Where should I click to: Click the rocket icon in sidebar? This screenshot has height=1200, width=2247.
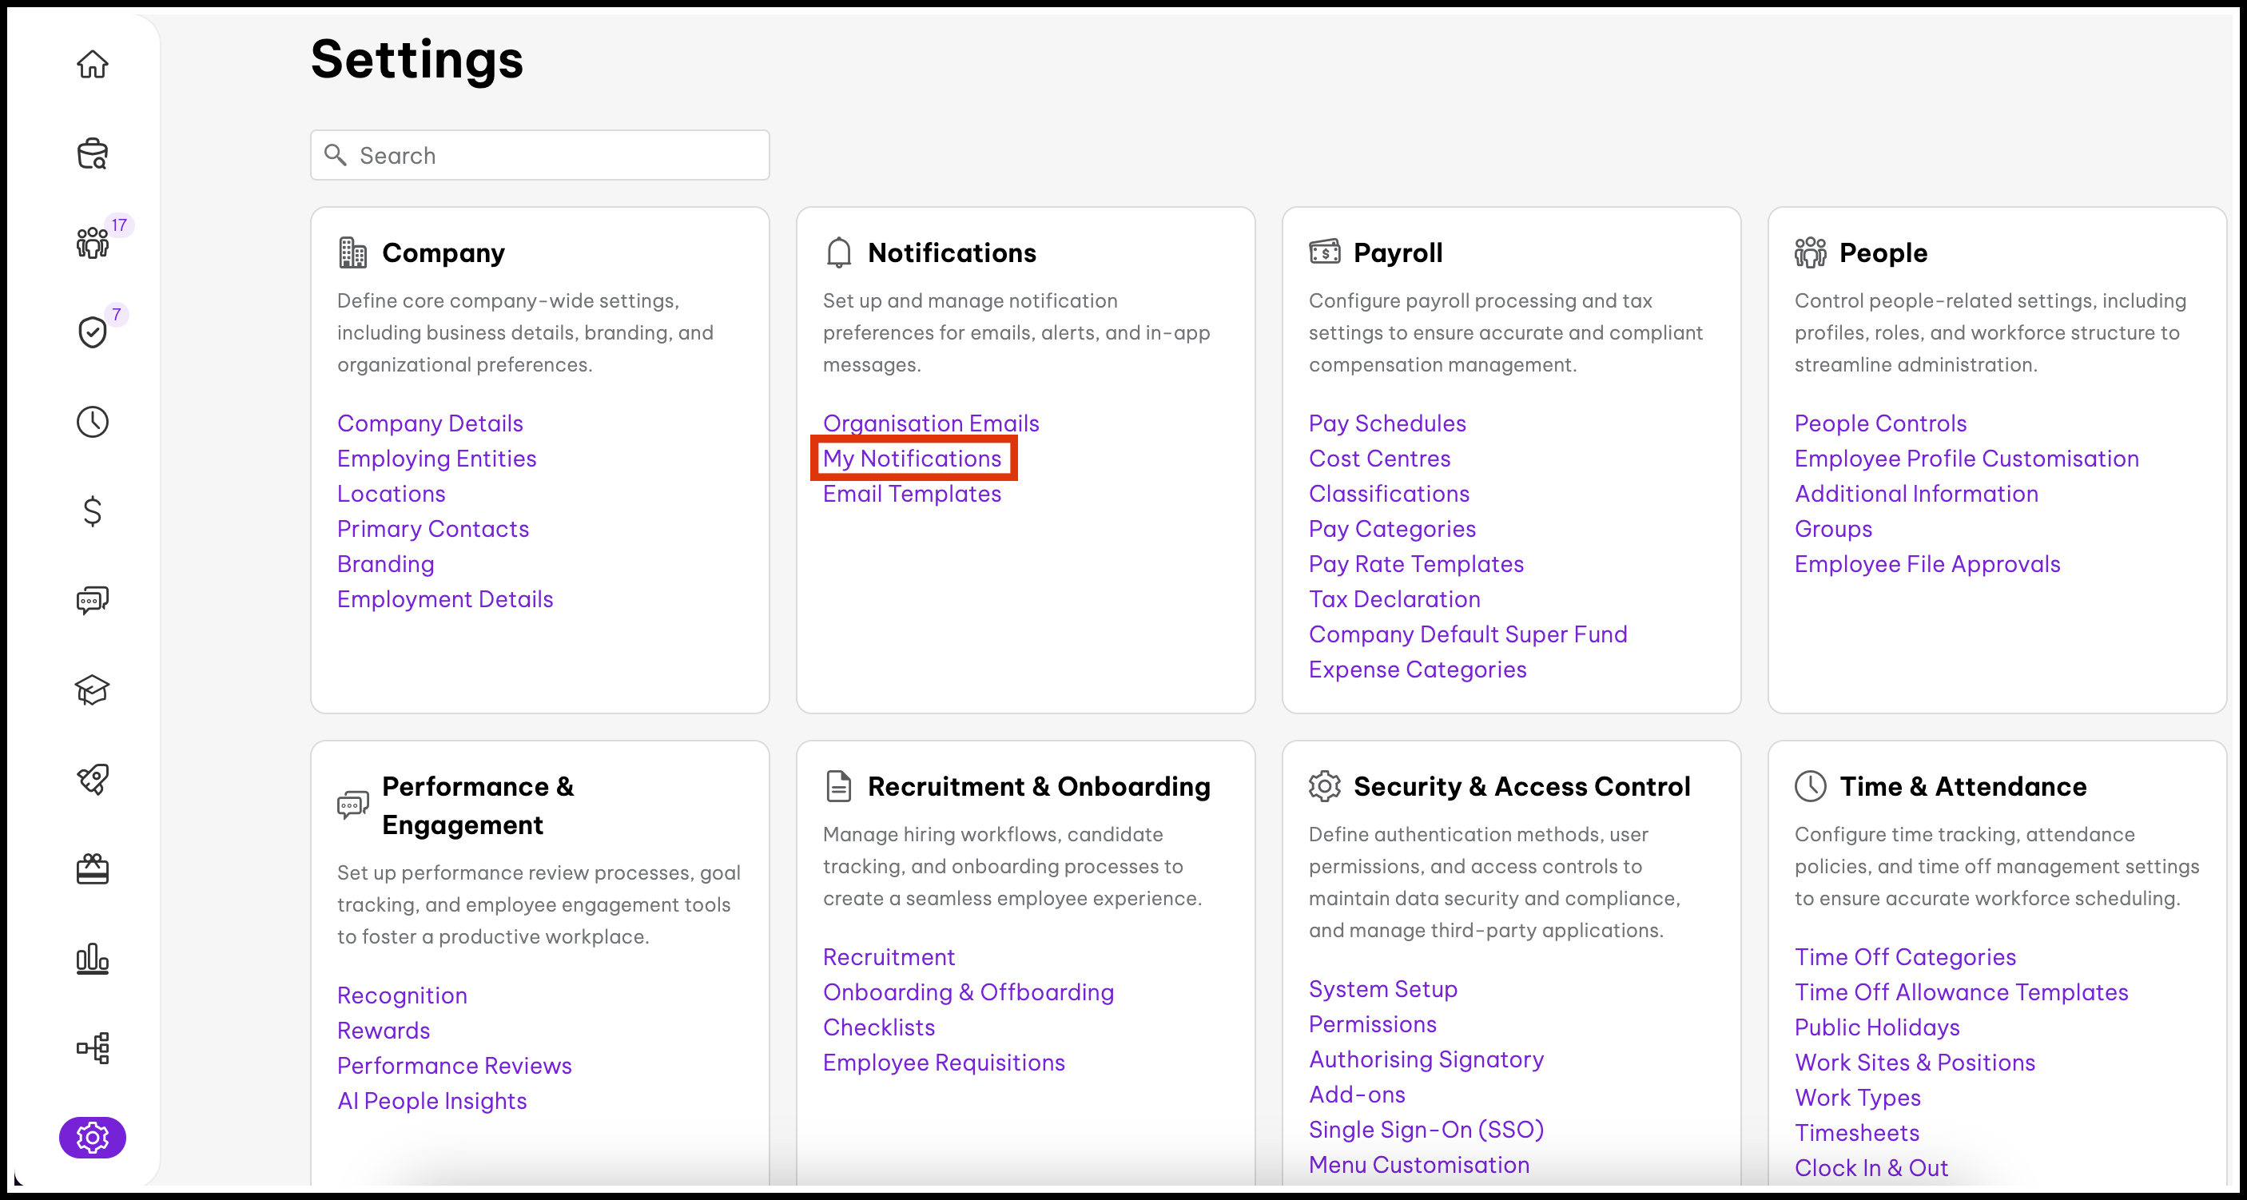pos(93,779)
